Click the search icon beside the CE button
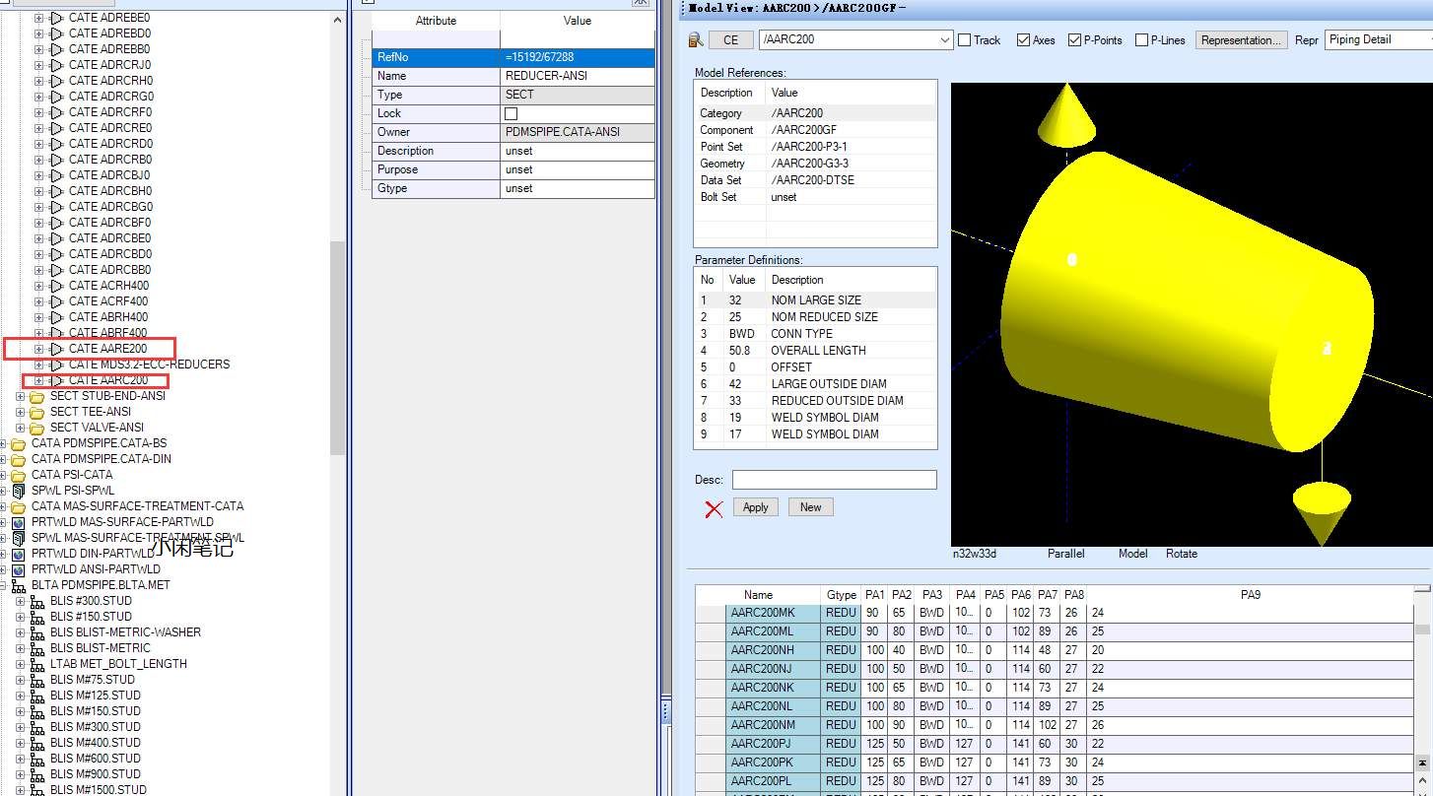 click(696, 40)
